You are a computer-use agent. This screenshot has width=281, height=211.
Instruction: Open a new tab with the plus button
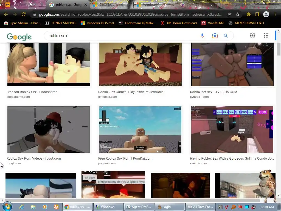(x=227, y=5)
